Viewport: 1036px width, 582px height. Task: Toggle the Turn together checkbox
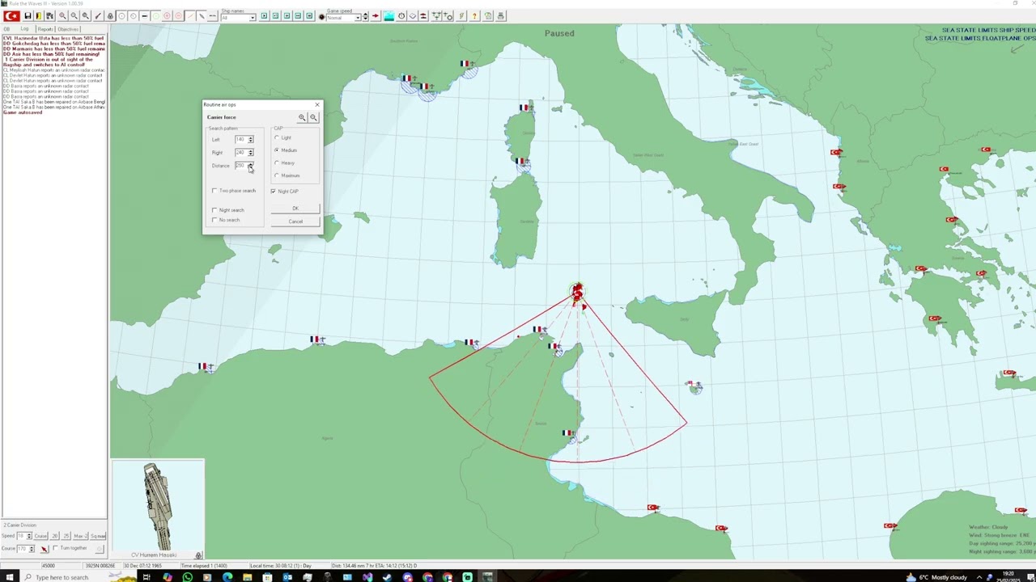(x=55, y=548)
